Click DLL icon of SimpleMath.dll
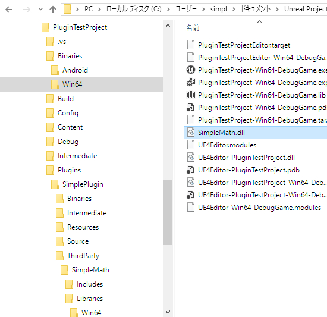 tap(191, 133)
